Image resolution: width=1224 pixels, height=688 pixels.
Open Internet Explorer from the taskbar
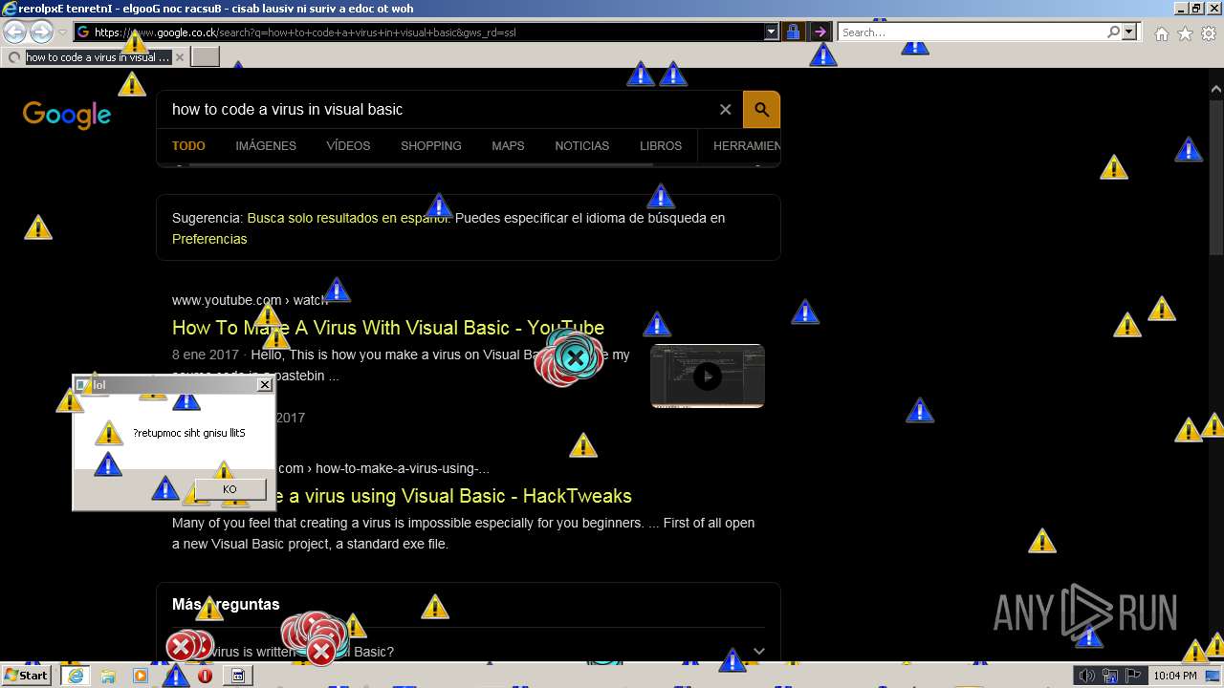pyautogui.click(x=75, y=676)
